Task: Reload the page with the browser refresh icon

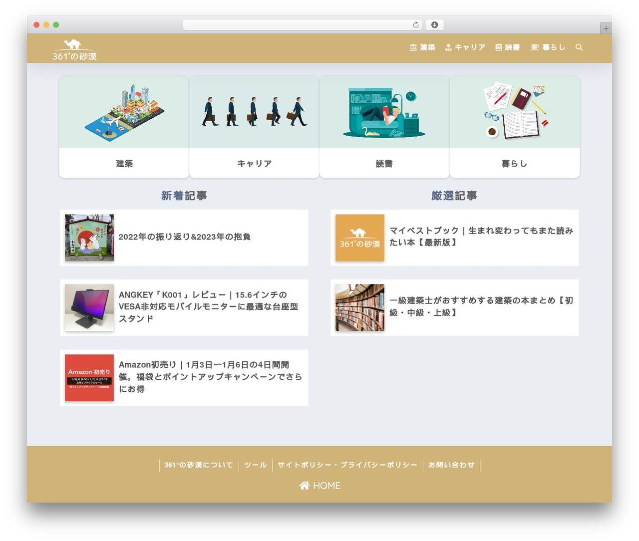Action: coord(416,25)
